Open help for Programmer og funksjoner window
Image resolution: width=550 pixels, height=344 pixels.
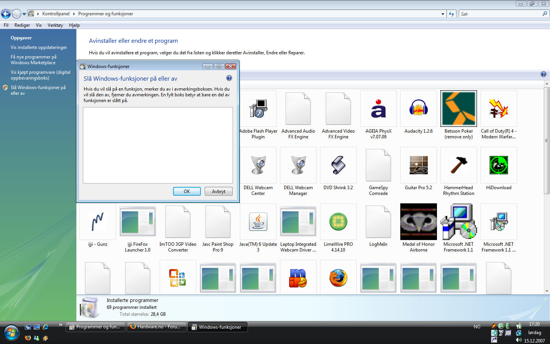(x=544, y=74)
